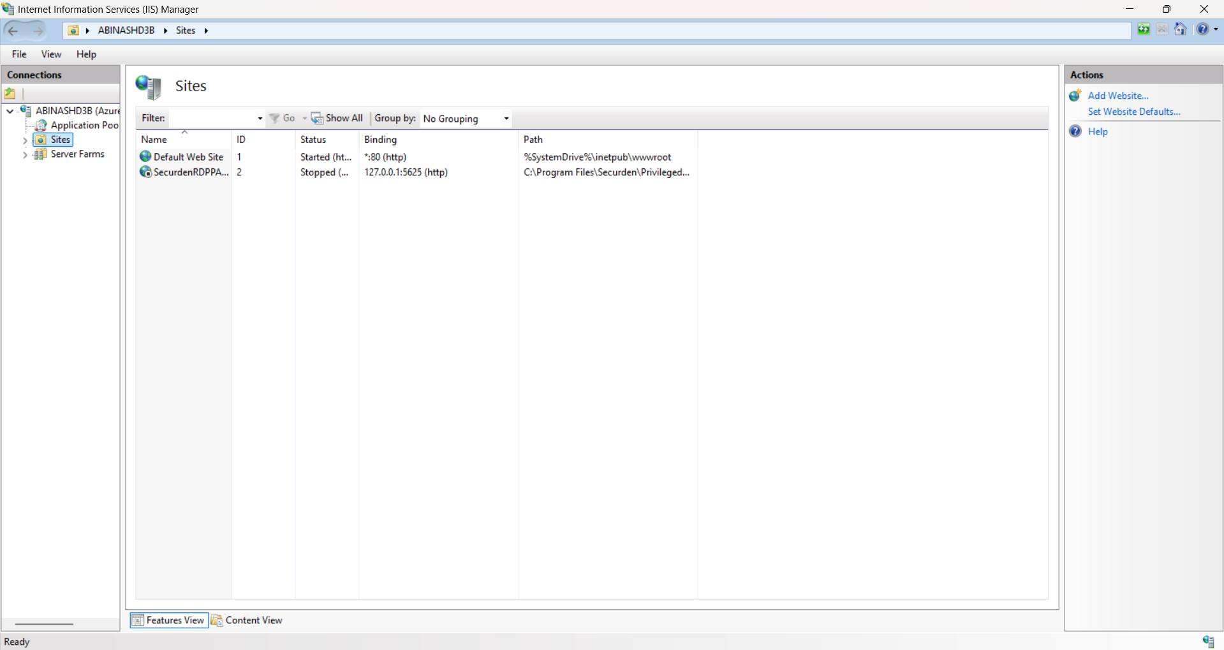Click the Add Website link
1224x650 pixels.
coord(1118,96)
